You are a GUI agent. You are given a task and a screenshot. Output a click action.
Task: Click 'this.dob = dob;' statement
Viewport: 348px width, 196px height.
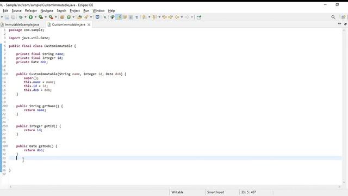pos(38,90)
